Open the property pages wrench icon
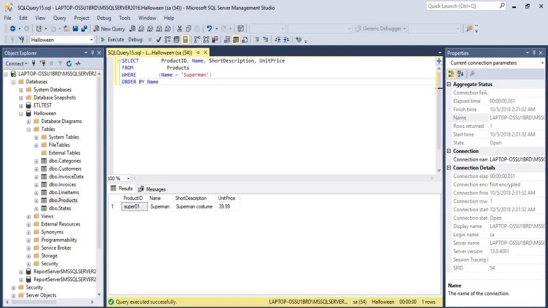Image resolution: width=548 pixels, height=308 pixels. [473, 74]
